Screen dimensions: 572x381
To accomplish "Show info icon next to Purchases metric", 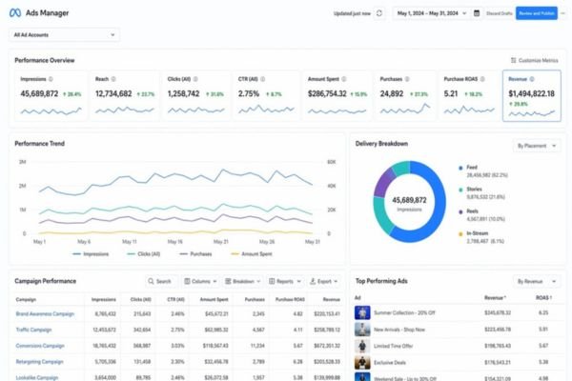I will 407,79.
